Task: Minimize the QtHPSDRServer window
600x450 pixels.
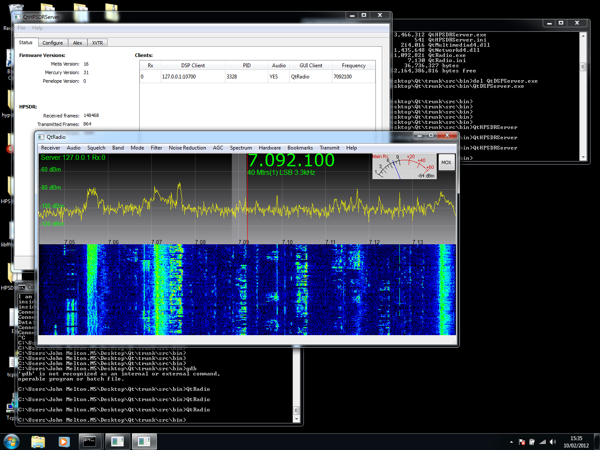Action: pyautogui.click(x=352, y=15)
